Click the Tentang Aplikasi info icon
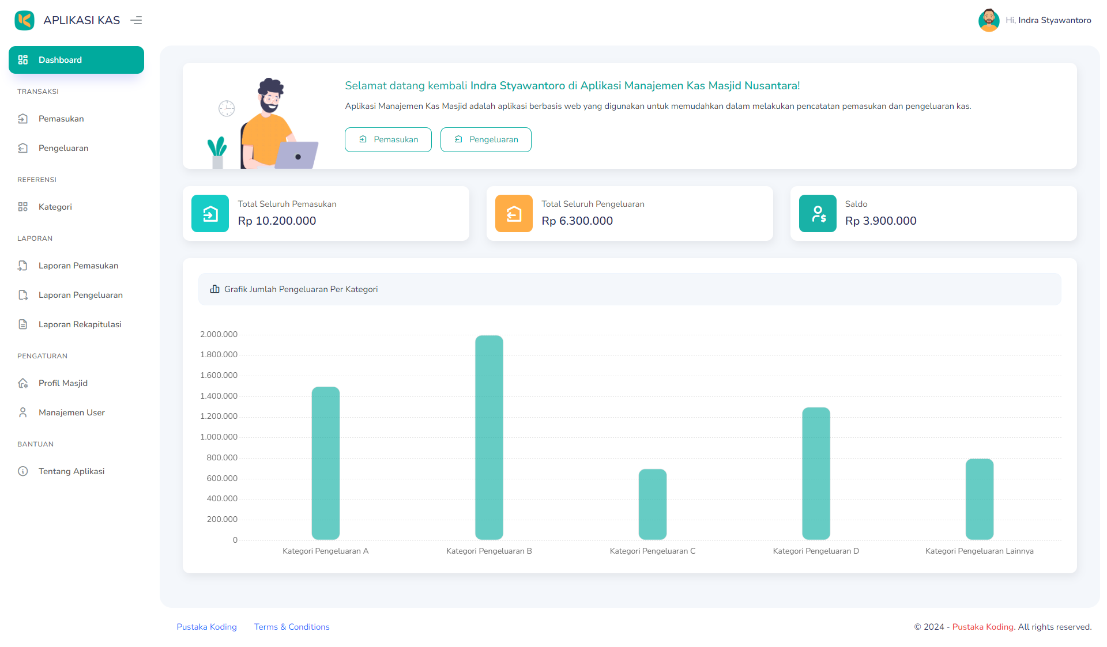This screenshot has height=647, width=1107. (22, 471)
